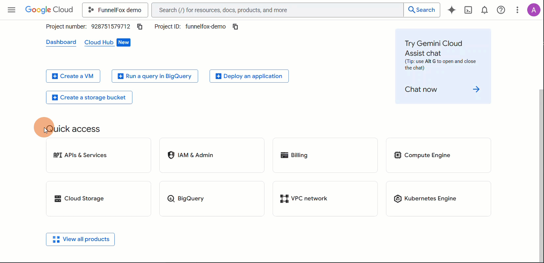The width and height of the screenshot is (544, 263).
Task: Click the project number value 928751579712
Action: (111, 27)
